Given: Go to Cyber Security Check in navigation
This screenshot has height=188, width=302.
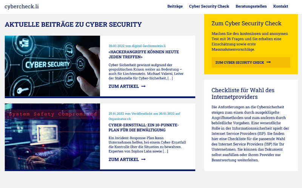Looking at the screenshot, I should (209, 6).
